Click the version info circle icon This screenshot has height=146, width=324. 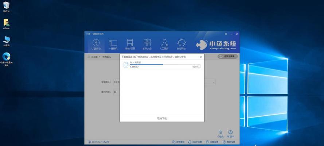coord(89,142)
